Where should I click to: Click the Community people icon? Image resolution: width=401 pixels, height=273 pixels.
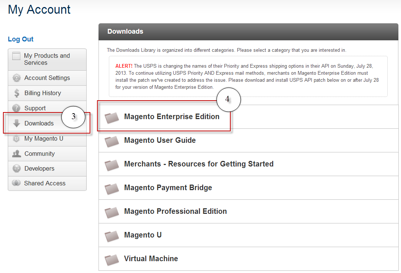17,154
